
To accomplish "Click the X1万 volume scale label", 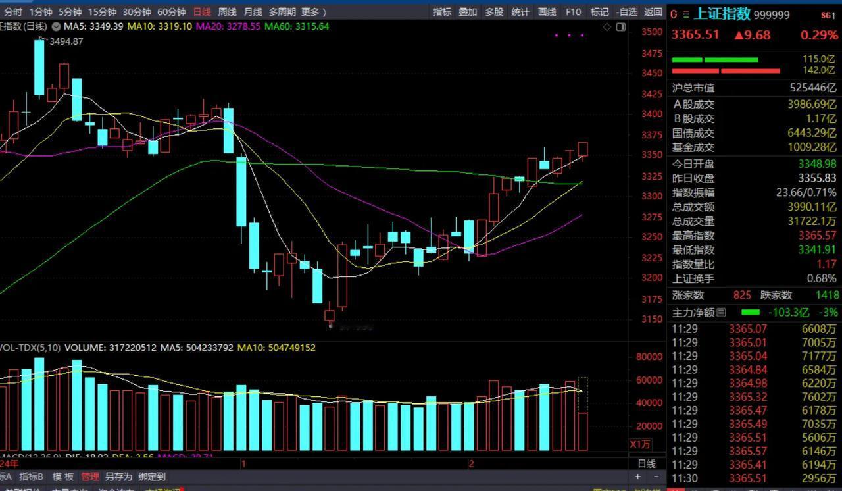I will pyautogui.click(x=640, y=444).
